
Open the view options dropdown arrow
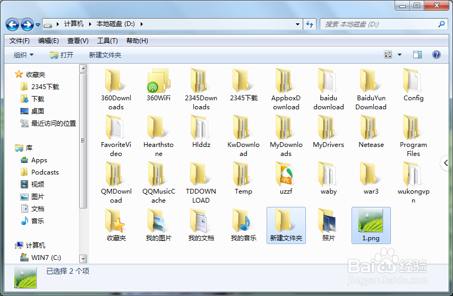pos(399,55)
